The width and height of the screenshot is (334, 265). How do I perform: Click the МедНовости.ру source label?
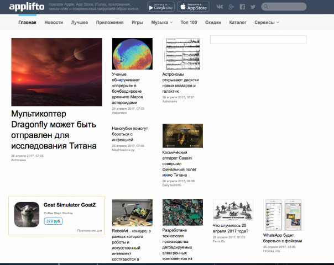(123, 150)
